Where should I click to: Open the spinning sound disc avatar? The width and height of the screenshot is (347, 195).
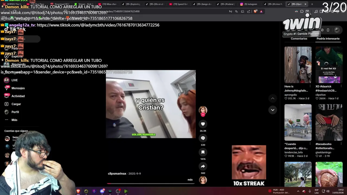[203, 180]
